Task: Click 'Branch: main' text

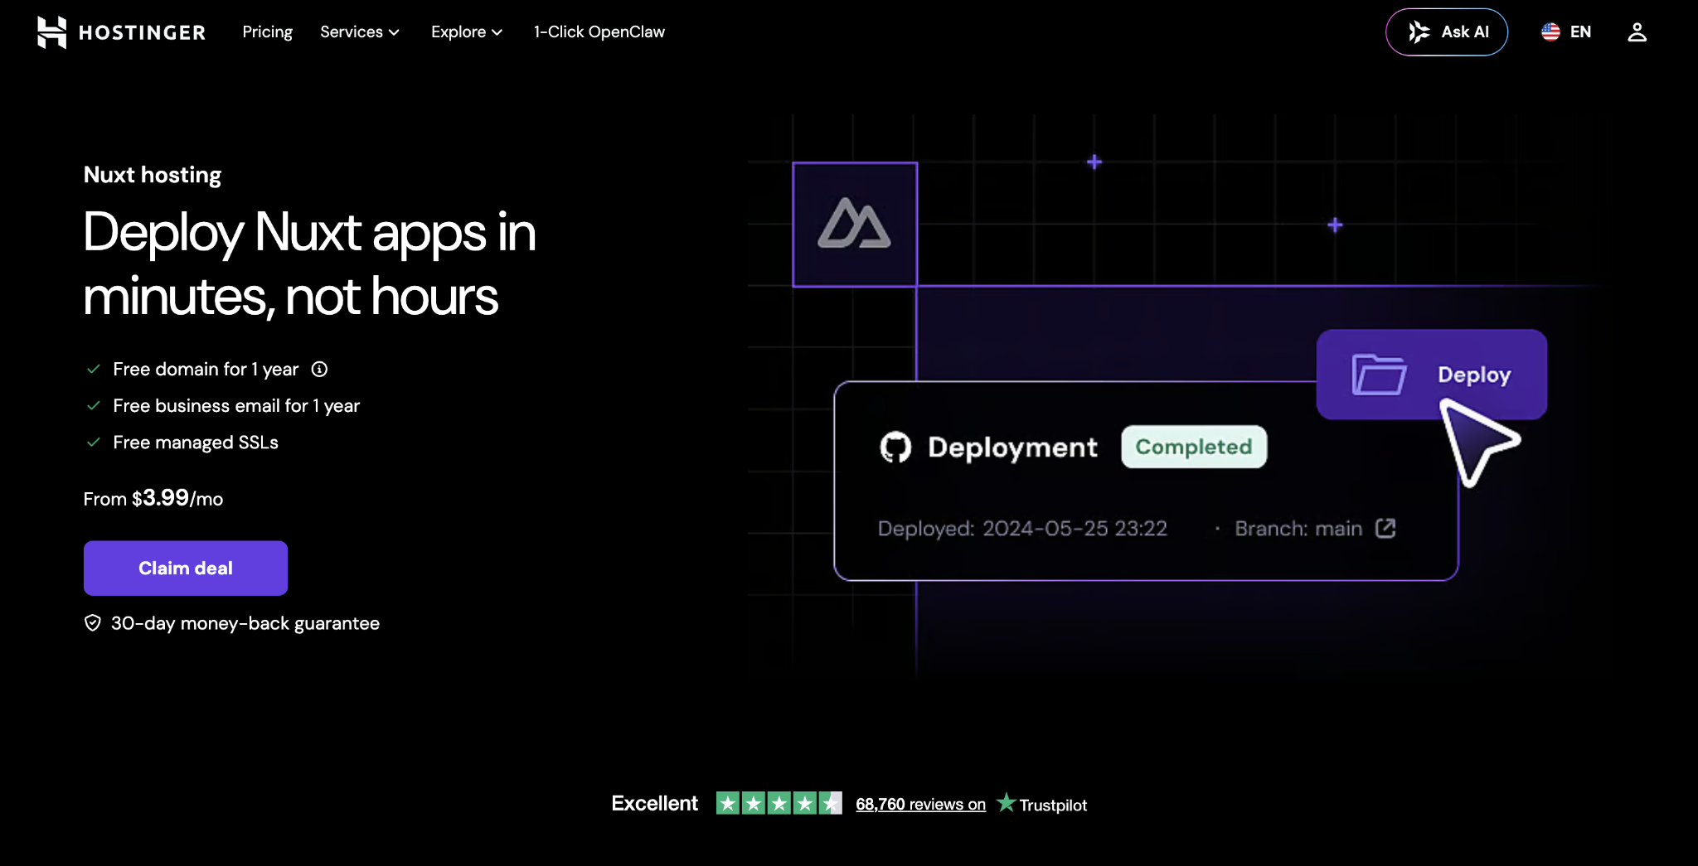Action: (x=1298, y=529)
